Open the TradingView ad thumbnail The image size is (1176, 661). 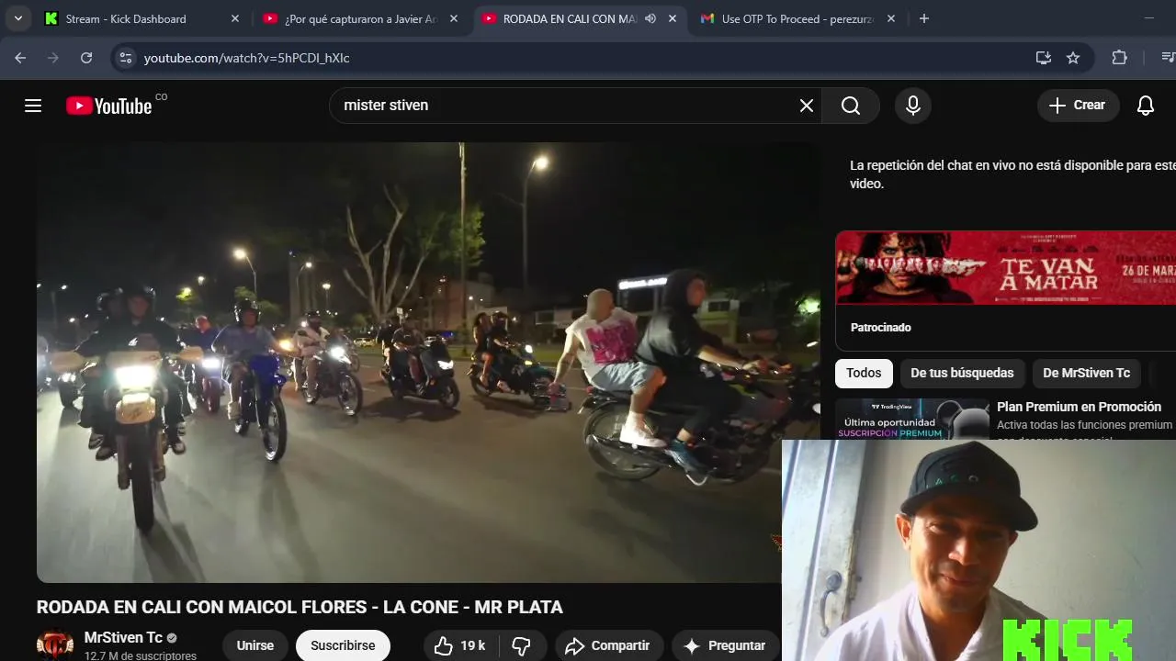coord(912,419)
